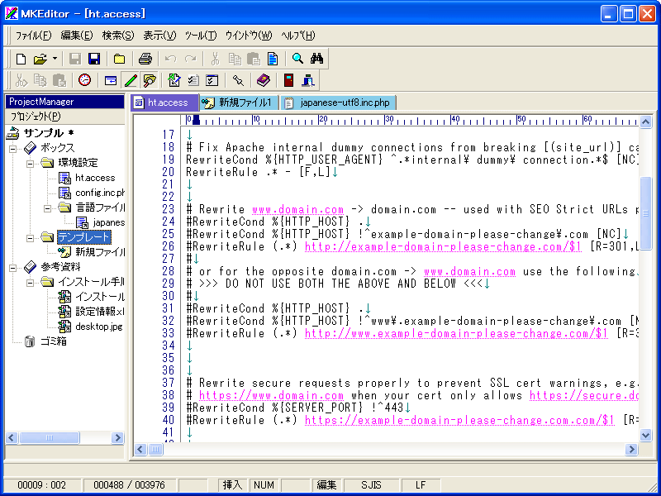Create a new file with the blank page icon
Screen dimensions: 661x496
click(21, 59)
